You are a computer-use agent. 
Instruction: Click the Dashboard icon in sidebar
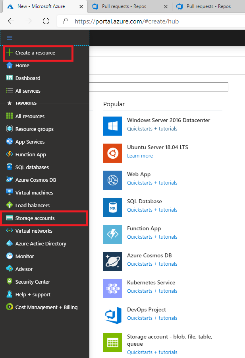coord(10,78)
